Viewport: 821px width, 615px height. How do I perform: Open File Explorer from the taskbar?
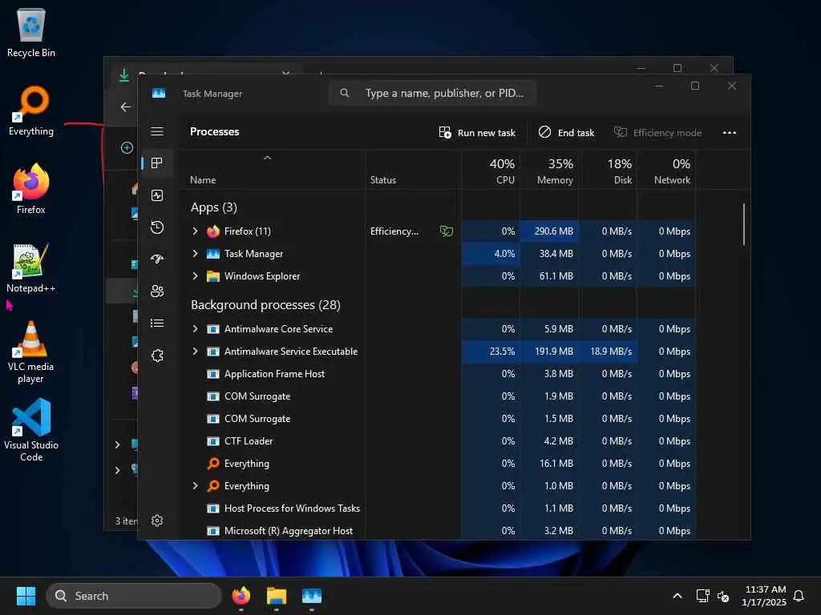[x=277, y=596]
